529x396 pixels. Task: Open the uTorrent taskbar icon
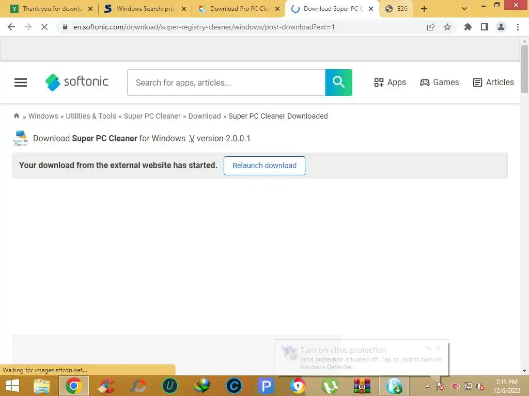click(x=330, y=386)
